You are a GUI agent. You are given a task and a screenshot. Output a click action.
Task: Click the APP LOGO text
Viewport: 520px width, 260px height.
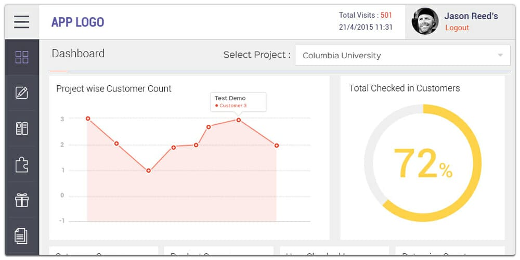(77, 22)
